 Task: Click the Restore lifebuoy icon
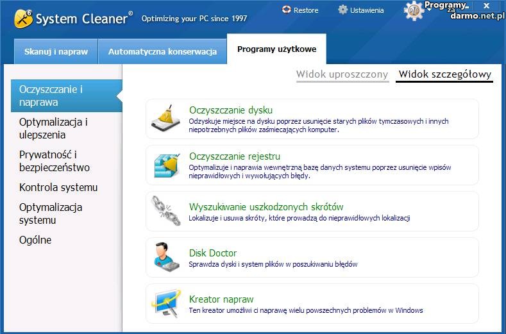(x=286, y=10)
